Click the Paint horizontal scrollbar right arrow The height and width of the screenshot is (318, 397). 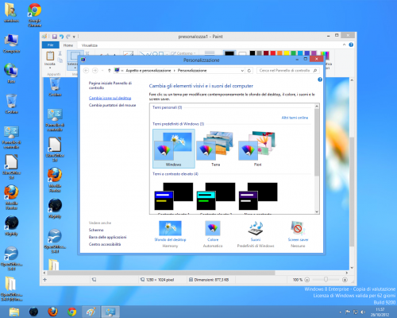click(x=346, y=273)
